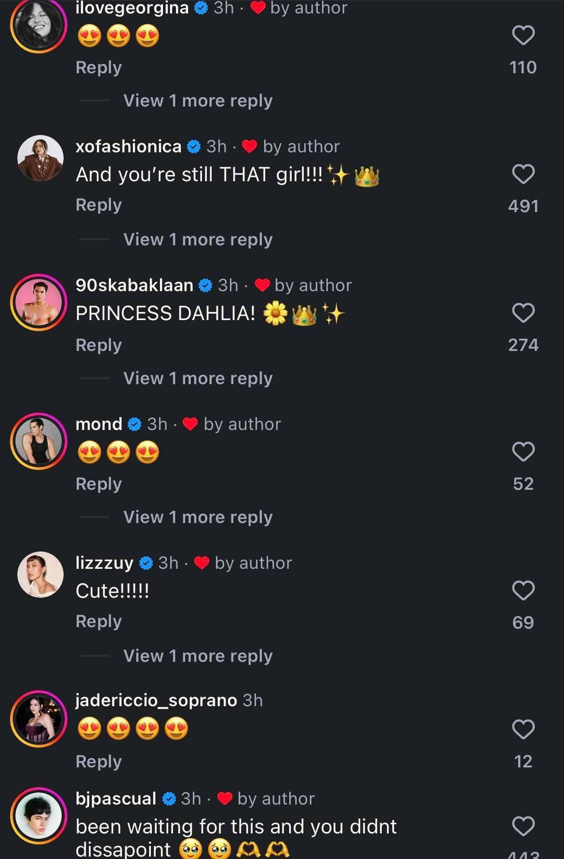564x859 pixels.
Task: Open lizzzuy's profile picture
Action: (40, 575)
